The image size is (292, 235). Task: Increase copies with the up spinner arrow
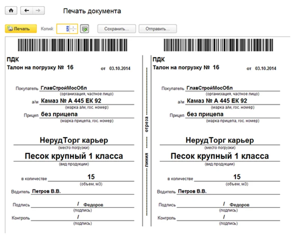(74, 27)
